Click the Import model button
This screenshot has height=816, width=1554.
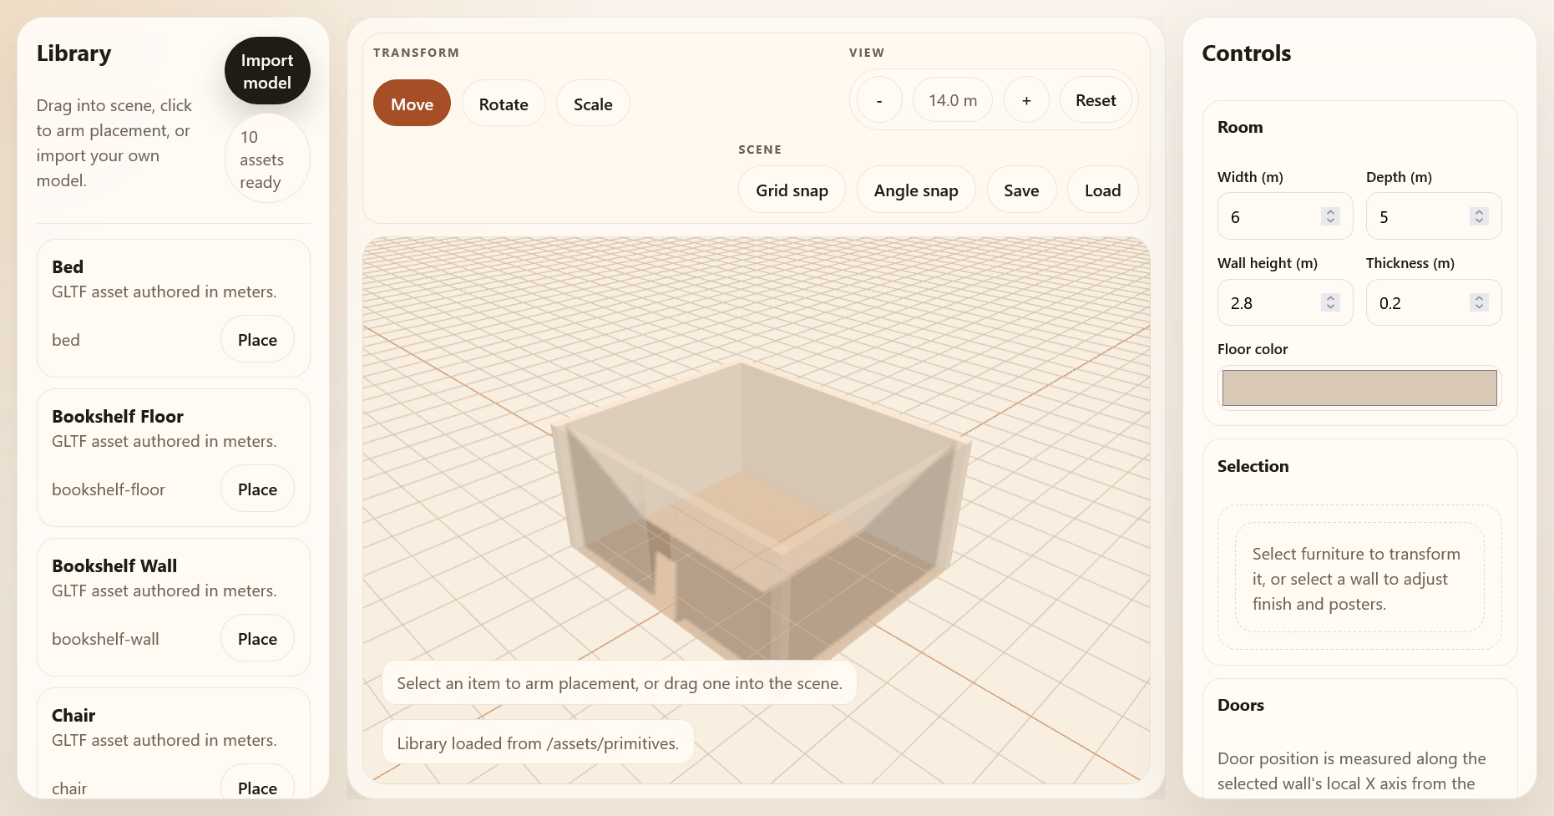pyautogui.click(x=267, y=71)
